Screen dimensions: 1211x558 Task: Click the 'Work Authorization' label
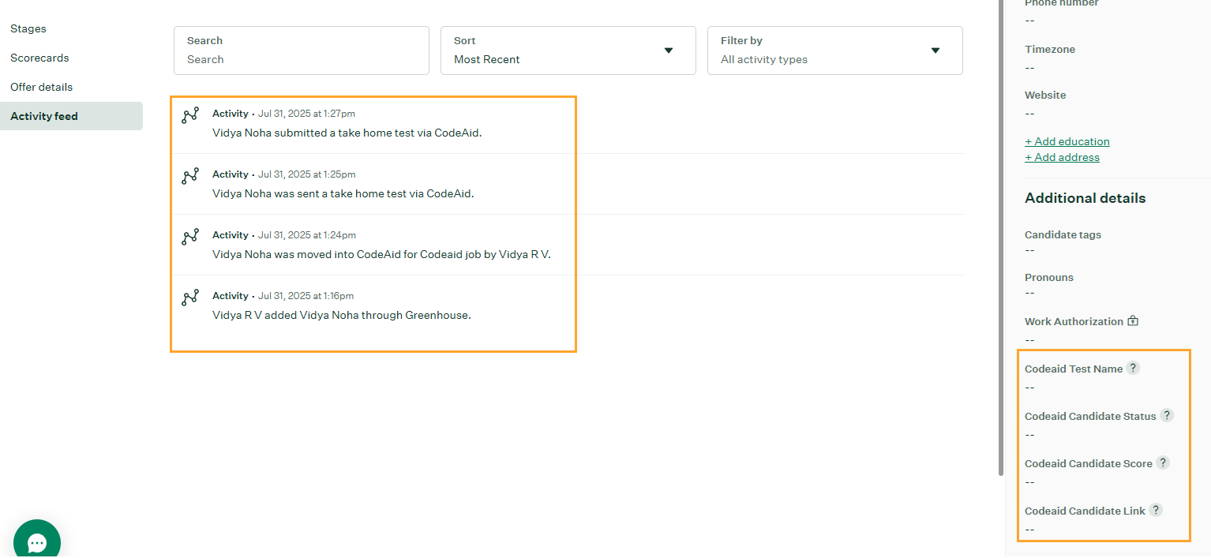1074,321
